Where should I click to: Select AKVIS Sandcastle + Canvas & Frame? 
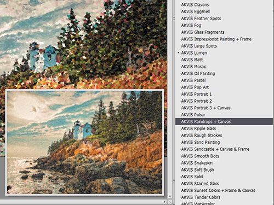point(215,149)
